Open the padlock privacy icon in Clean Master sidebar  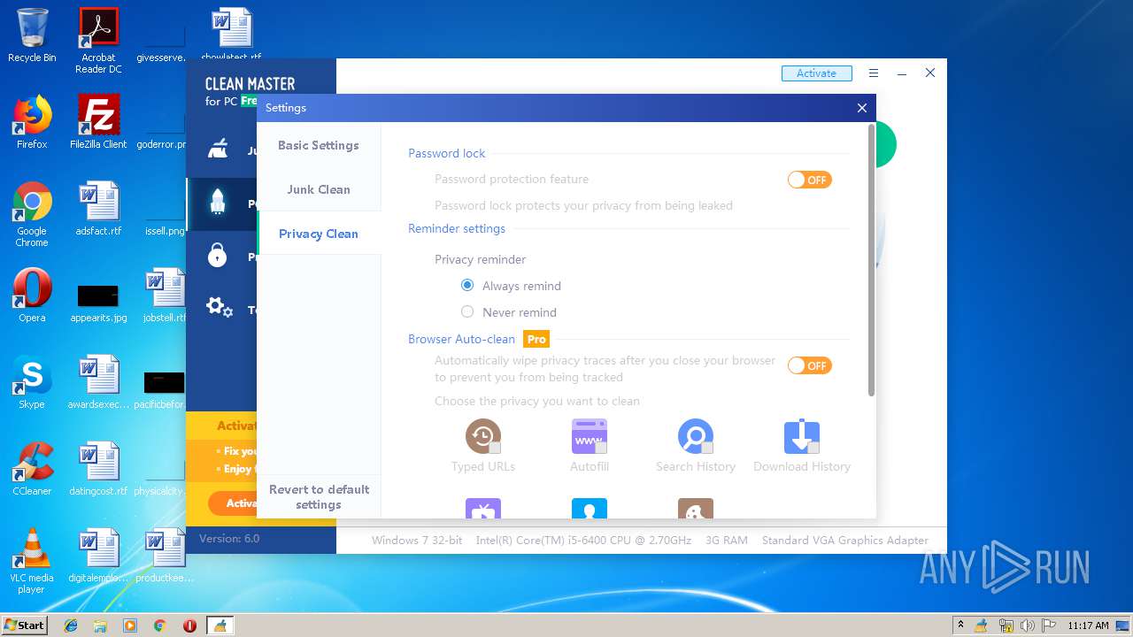coord(217,256)
